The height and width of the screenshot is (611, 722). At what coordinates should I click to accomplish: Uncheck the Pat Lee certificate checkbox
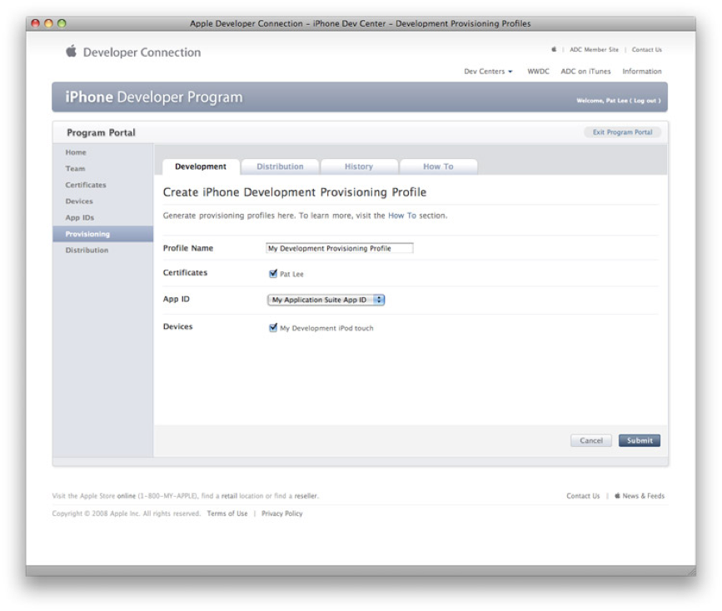point(273,274)
